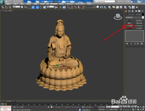
Task: Click the object color swatch beside the name field
Action: pyautogui.click(x=143, y=14)
